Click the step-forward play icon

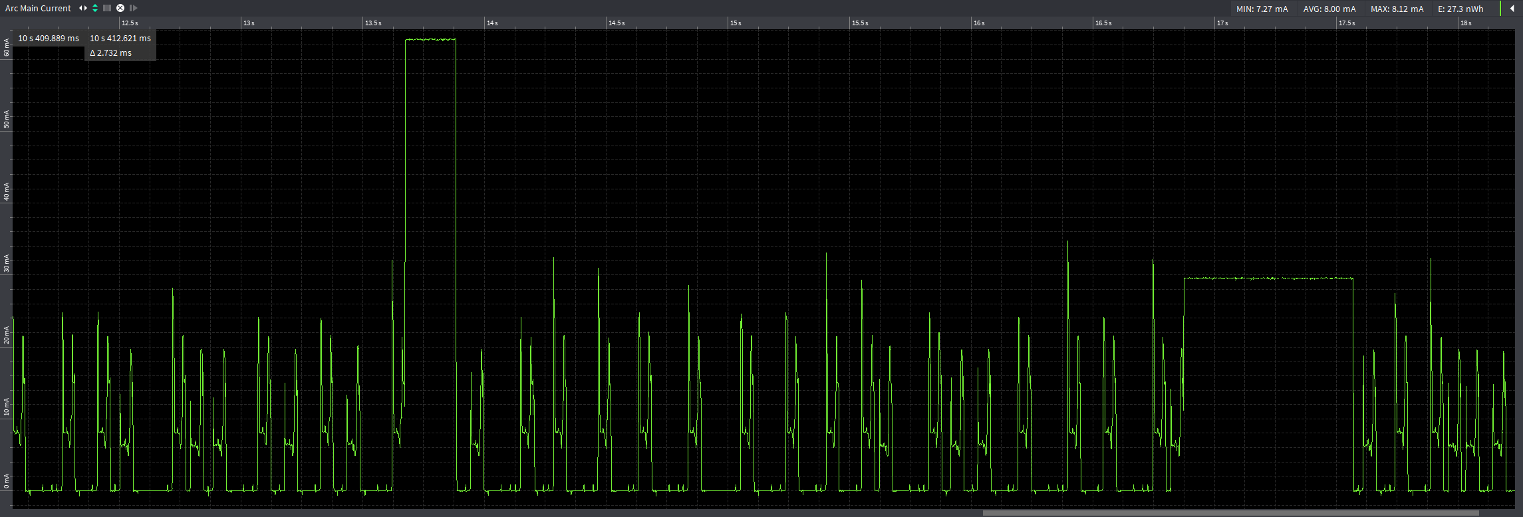[x=133, y=8]
